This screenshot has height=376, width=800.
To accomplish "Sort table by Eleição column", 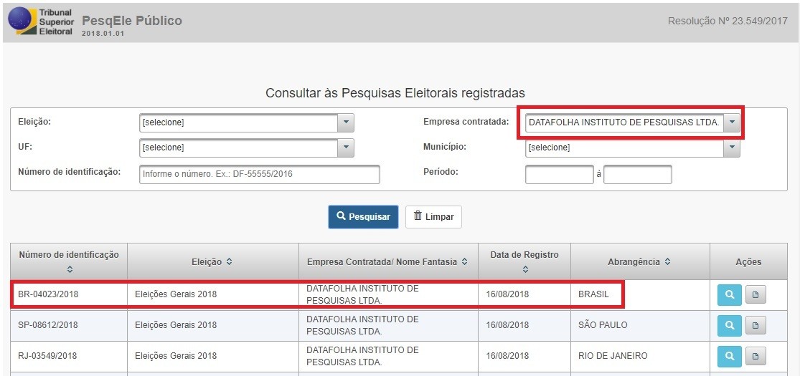I will [x=229, y=262].
